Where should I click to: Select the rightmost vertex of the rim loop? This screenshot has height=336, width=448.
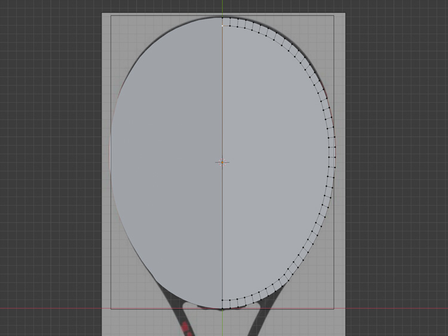coord(335,145)
